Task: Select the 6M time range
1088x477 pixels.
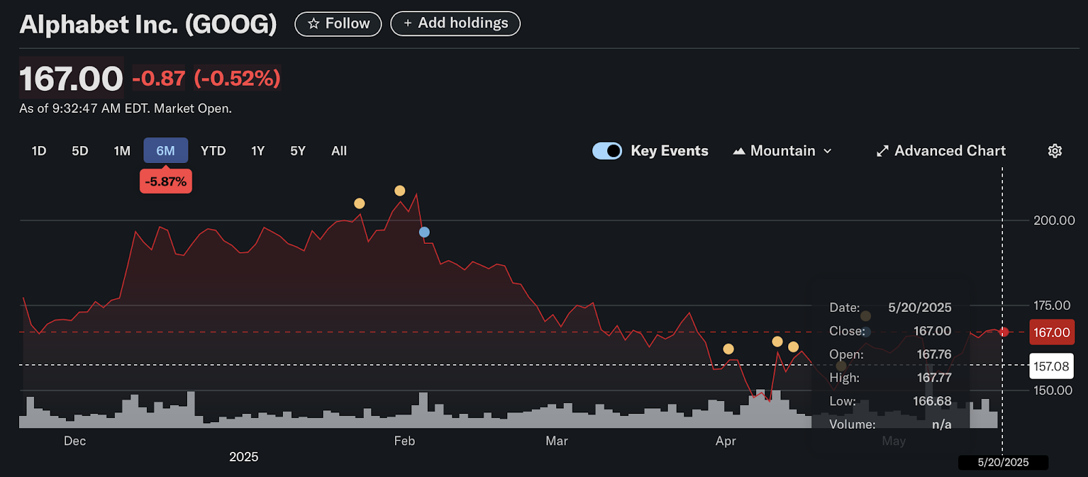Action: pyautogui.click(x=166, y=151)
